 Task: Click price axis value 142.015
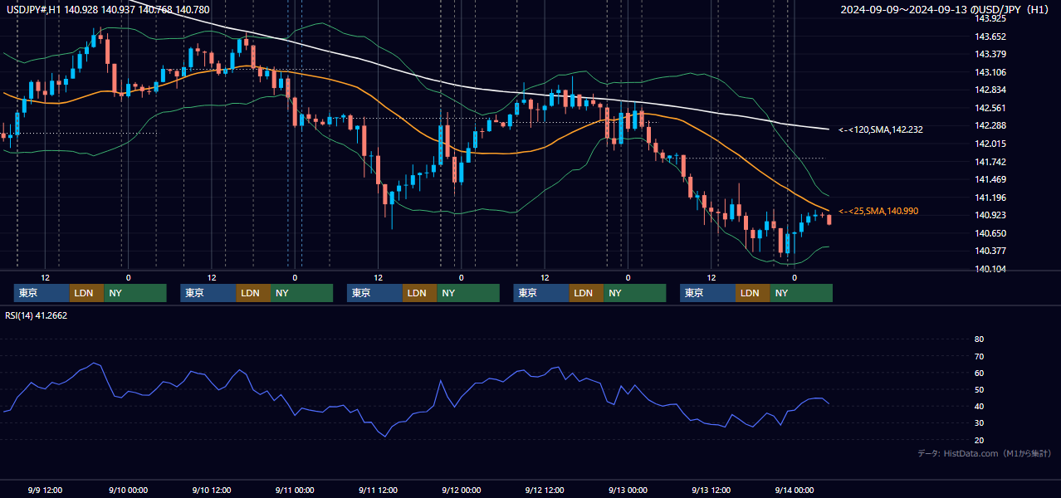(991, 144)
